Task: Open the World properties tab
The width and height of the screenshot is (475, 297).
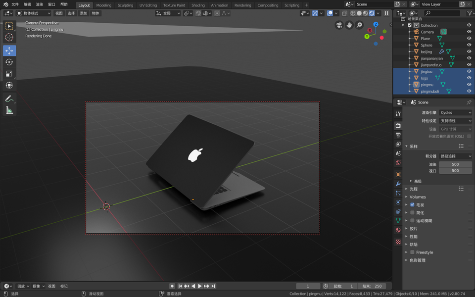Action: click(x=398, y=163)
